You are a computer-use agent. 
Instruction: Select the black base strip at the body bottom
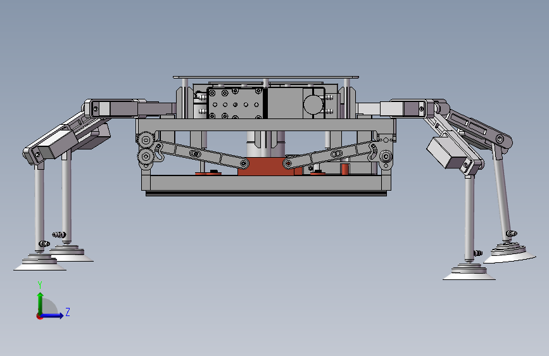coord(266,194)
